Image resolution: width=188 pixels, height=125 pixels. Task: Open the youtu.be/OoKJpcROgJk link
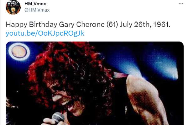[x=45, y=33]
